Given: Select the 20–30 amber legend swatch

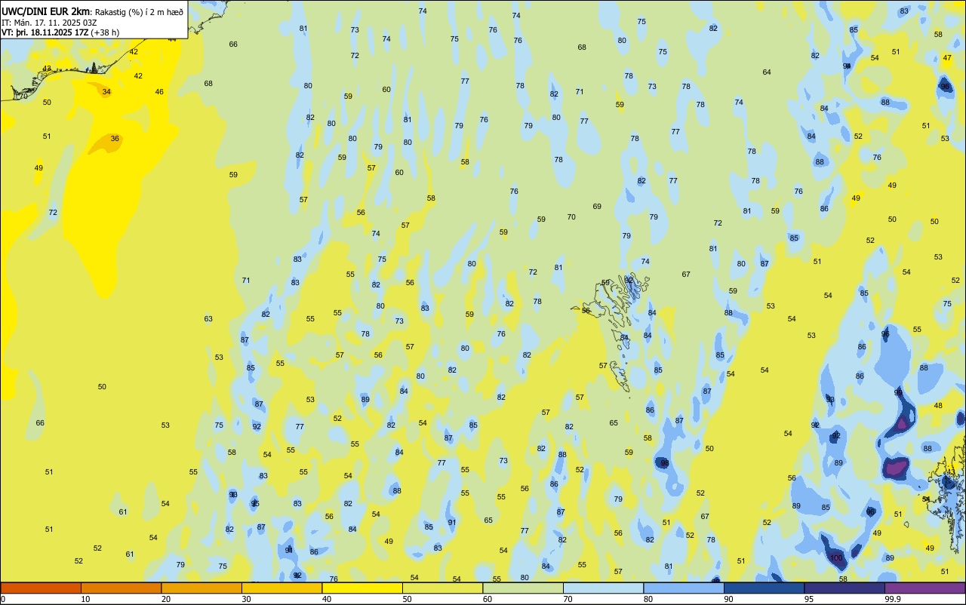Looking at the screenshot, I should [x=202, y=588].
